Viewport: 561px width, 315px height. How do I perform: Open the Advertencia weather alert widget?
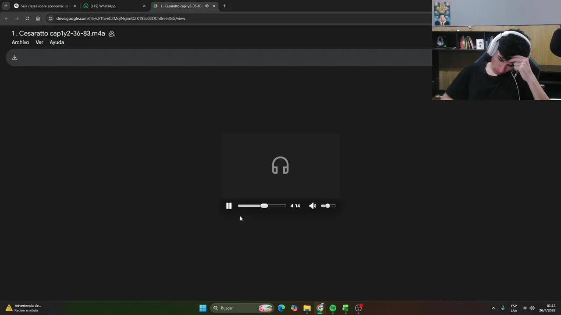(24, 308)
